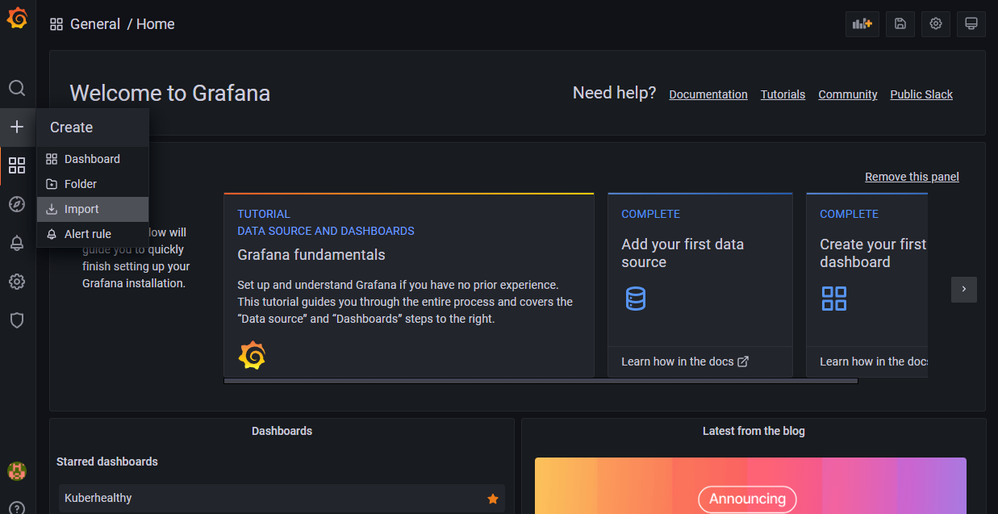Click the Dashboards panel title
Viewport: 998px width, 514px height.
282,431
